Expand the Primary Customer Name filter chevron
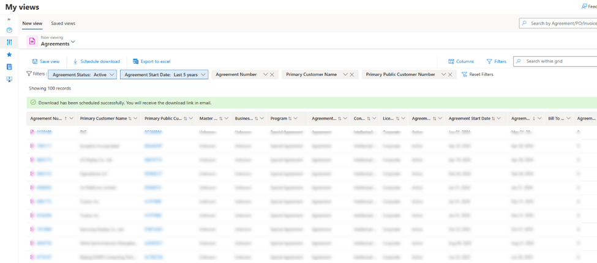The width and height of the screenshot is (597, 263). coord(345,75)
